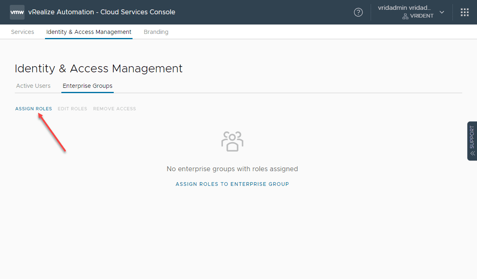This screenshot has width=477, height=279.
Task: Select Identity & Access Management tab
Action: click(89, 32)
